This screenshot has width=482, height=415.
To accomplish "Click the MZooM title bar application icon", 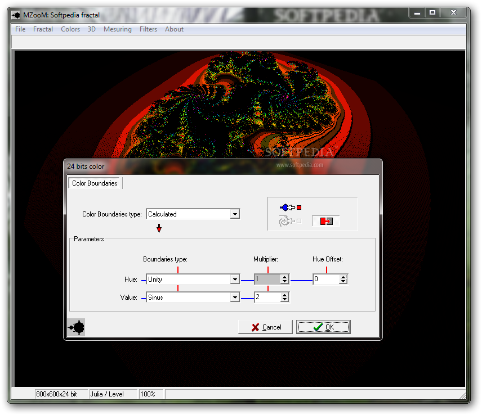I will pyautogui.click(x=16, y=15).
